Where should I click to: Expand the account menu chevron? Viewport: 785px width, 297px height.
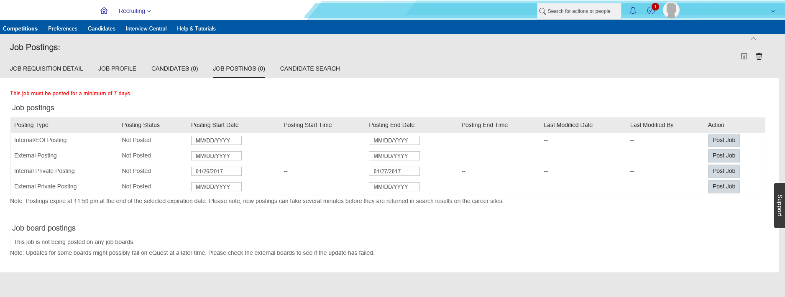click(773, 11)
